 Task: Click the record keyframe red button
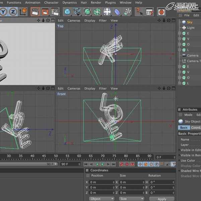click(x=122, y=164)
